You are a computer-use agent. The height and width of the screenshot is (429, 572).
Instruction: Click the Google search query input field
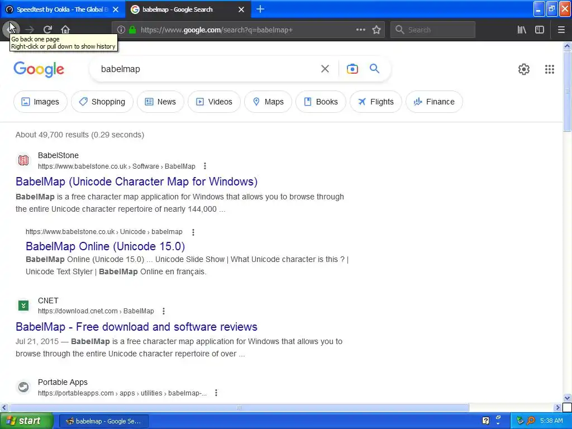204,69
